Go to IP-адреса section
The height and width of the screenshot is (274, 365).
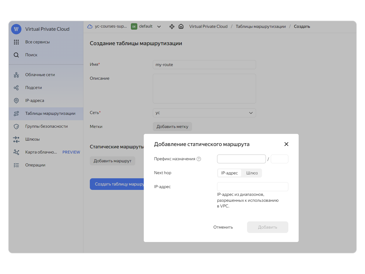(x=46, y=101)
